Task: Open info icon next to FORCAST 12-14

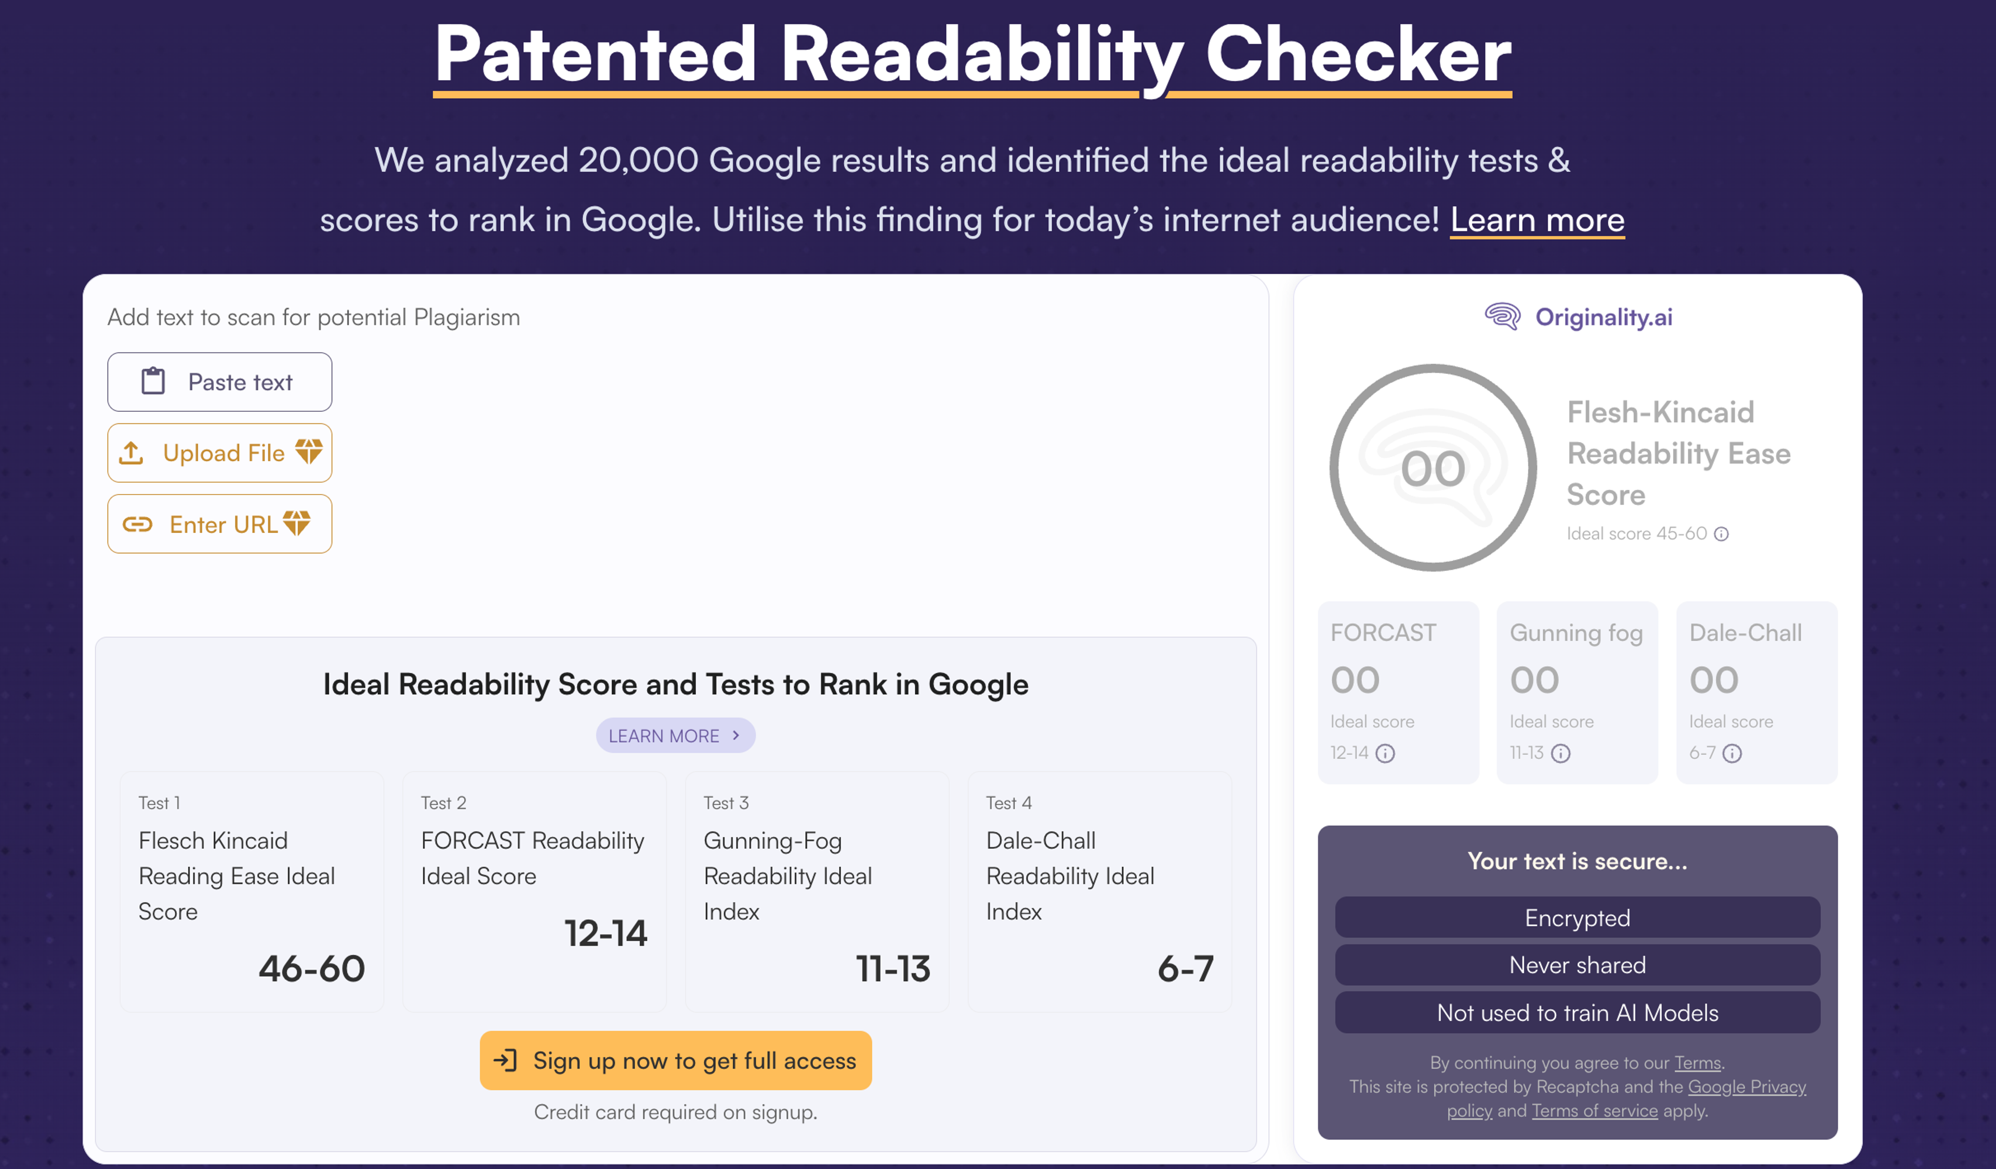Action: coord(1385,753)
